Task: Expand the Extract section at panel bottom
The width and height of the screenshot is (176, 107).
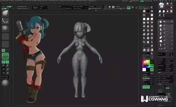Action: [x=160, y=105]
